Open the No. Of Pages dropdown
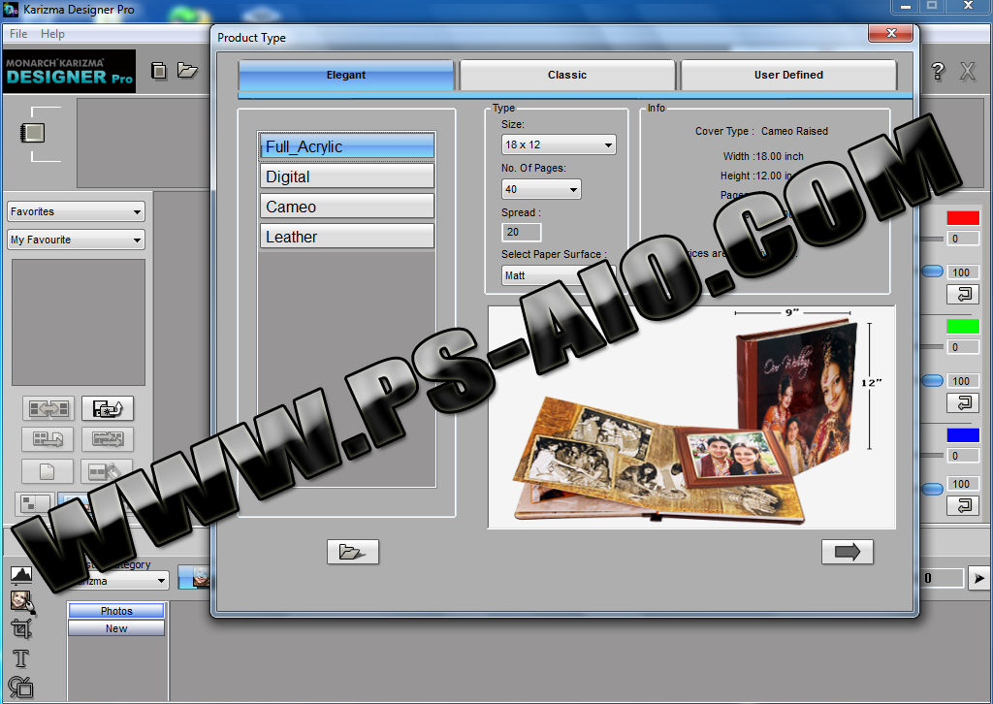Image resolution: width=993 pixels, height=704 pixels. (541, 189)
